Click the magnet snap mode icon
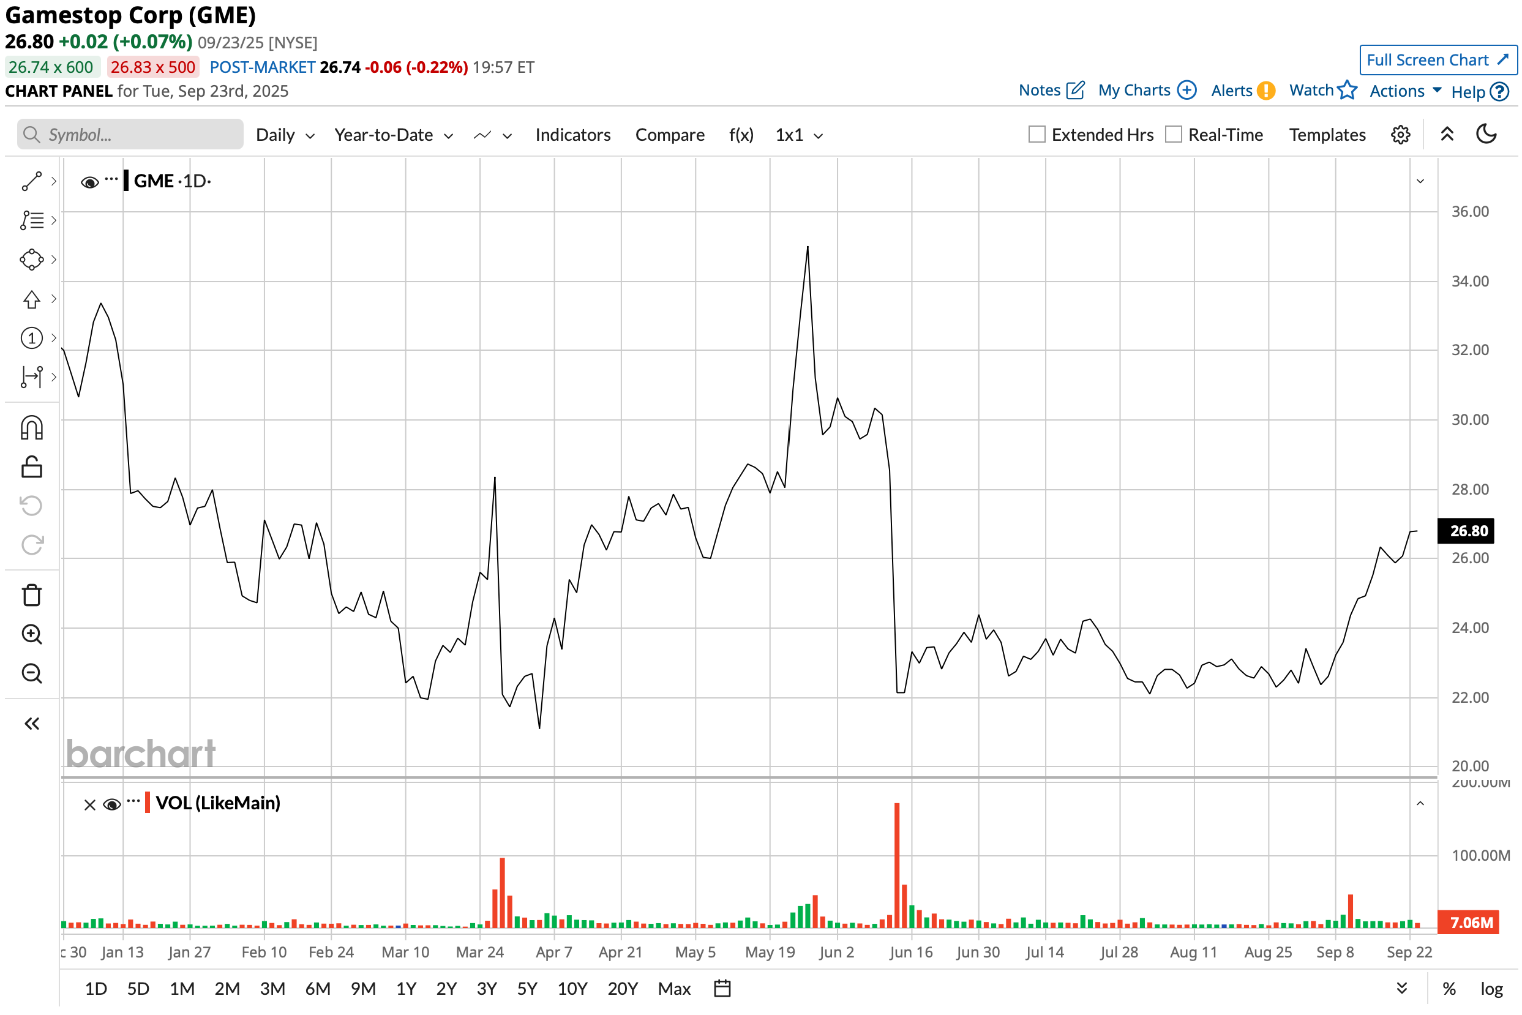The width and height of the screenshot is (1522, 1015). [32, 428]
